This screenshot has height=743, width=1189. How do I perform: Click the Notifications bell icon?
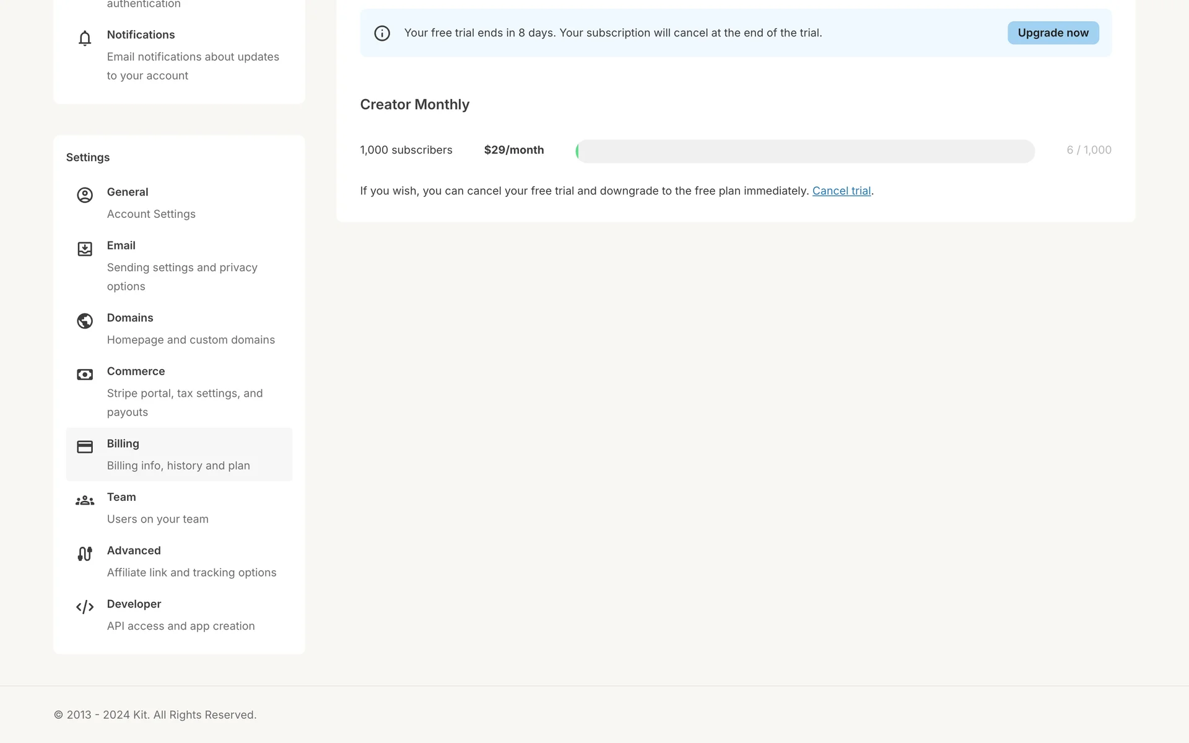pos(85,38)
